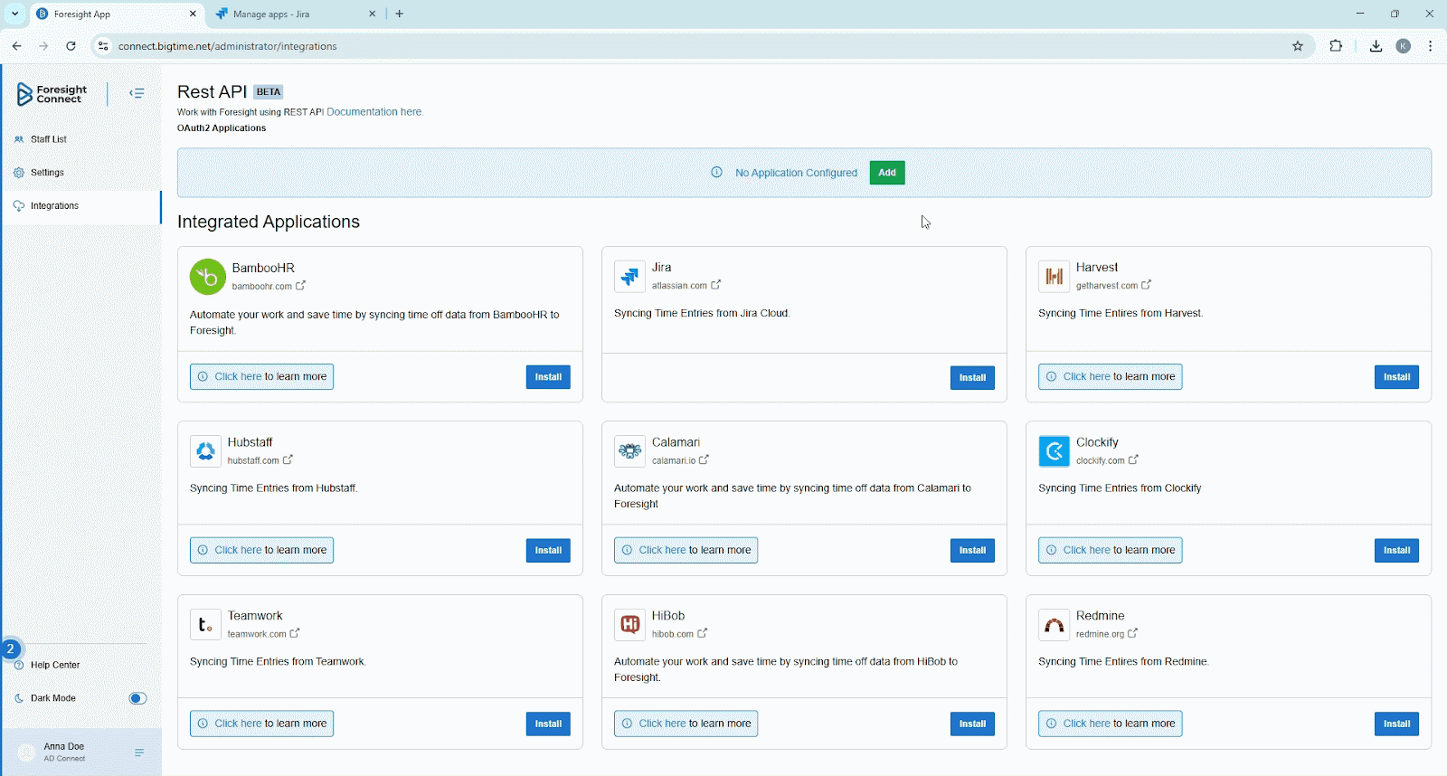Open a new browser tab with plus

[x=400, y=14]
